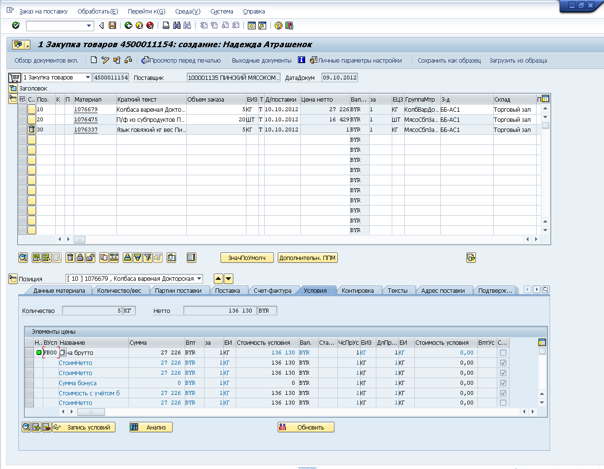Click the Save diskette icon in toolbar
The height and width of the screenshot is (469, 604).
pos(112,26)
